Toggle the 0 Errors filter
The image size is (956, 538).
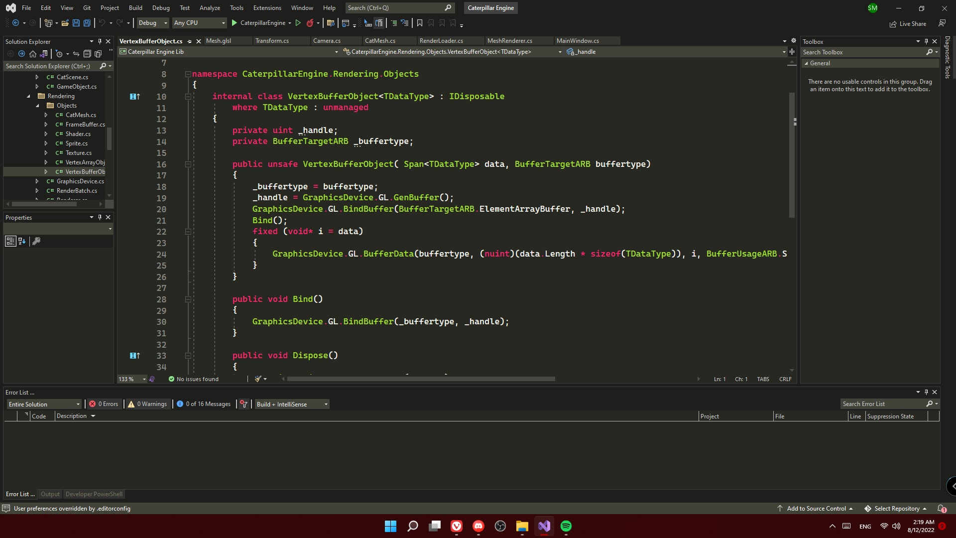point(104,404)
